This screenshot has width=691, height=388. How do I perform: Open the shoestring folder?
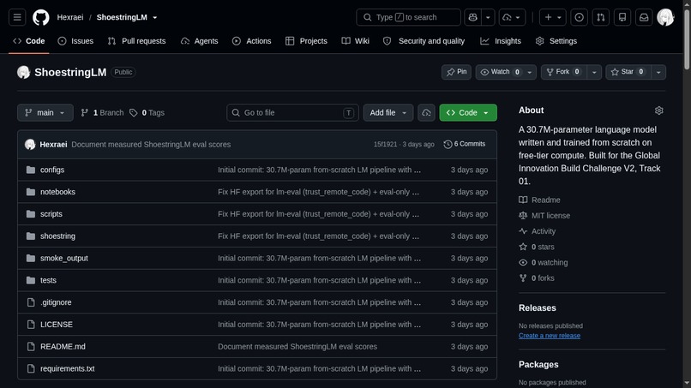click(x=57, y=236)
